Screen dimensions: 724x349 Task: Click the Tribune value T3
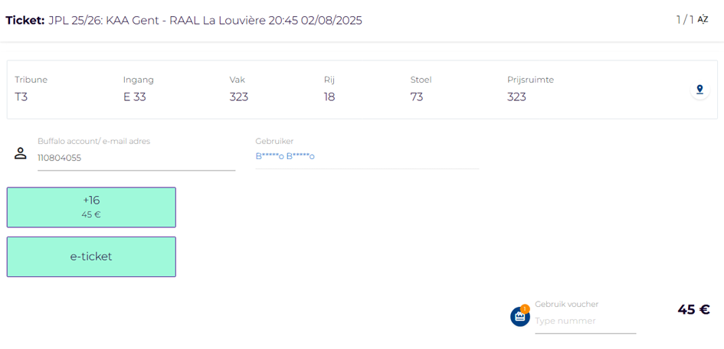pos(21,97)
